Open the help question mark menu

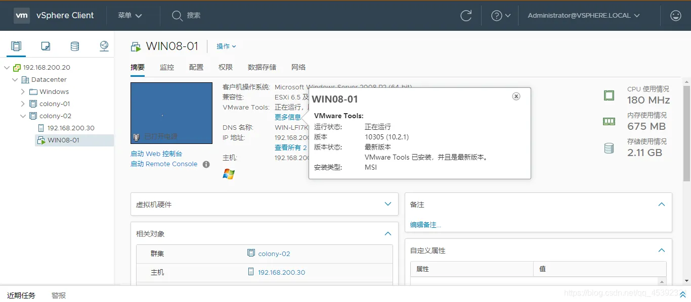pos(501,16)
